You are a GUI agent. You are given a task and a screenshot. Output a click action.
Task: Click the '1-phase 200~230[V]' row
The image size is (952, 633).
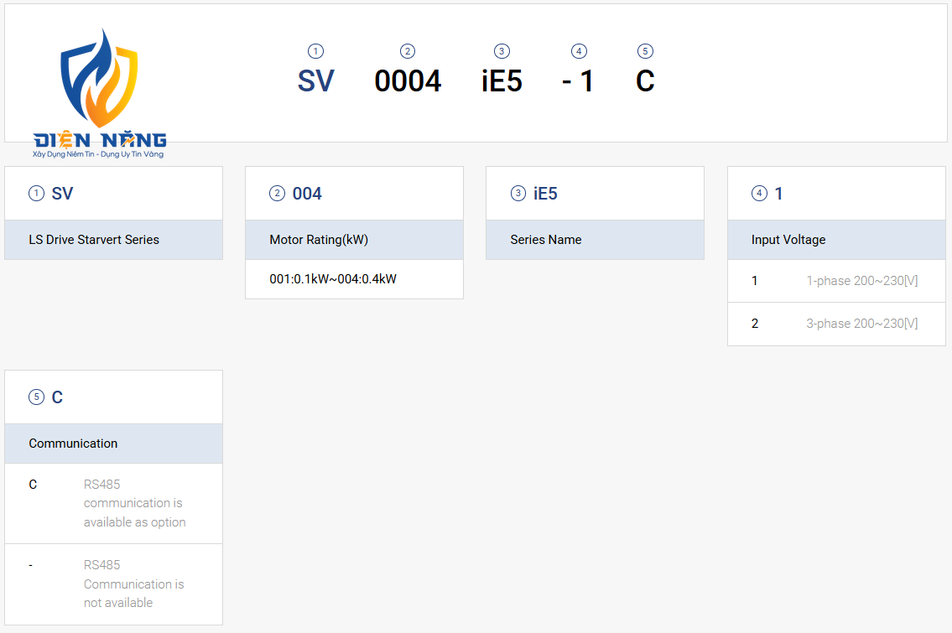tap(836, 281)
